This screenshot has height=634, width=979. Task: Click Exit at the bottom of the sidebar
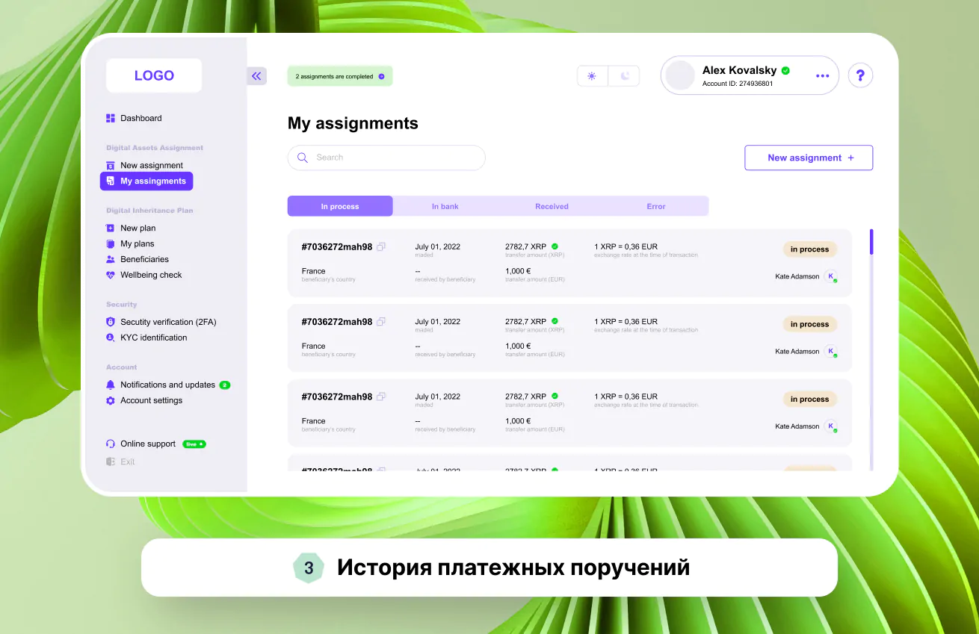point(126,461)
